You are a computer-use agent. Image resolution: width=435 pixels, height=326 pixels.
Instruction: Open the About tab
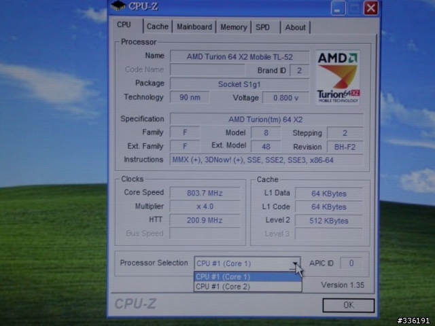(295, 27)
